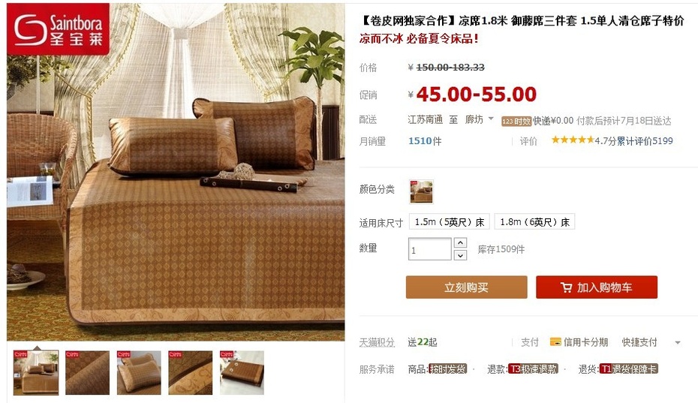Image resolution: width=698 pixels, height=403 pixels.
Task: Open the 累计评价5199 reviews link
Action: click(x=645, y=141)
